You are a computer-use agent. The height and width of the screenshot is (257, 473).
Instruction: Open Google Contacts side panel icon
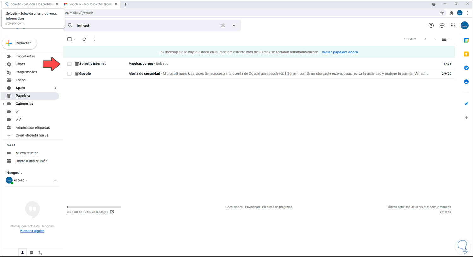click(466, 82)
